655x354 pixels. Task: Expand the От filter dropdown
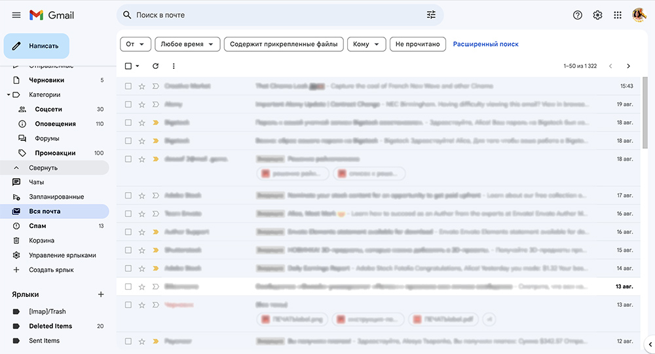[x=136, y=44]
